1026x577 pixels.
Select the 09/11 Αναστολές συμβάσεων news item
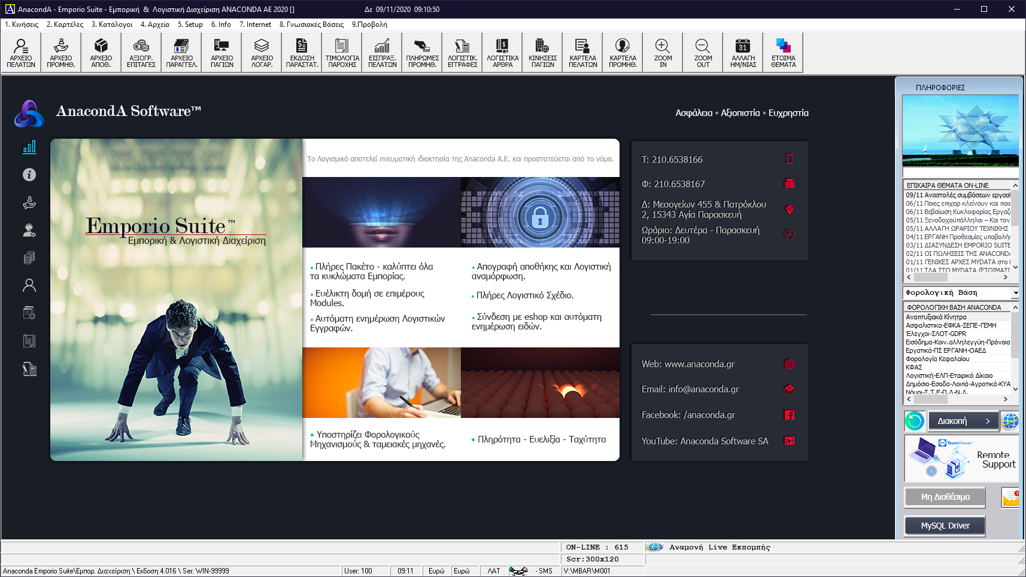958,195
